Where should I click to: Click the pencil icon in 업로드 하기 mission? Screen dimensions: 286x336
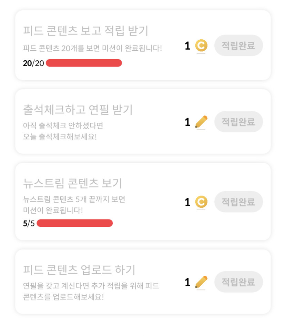[201, 282]
